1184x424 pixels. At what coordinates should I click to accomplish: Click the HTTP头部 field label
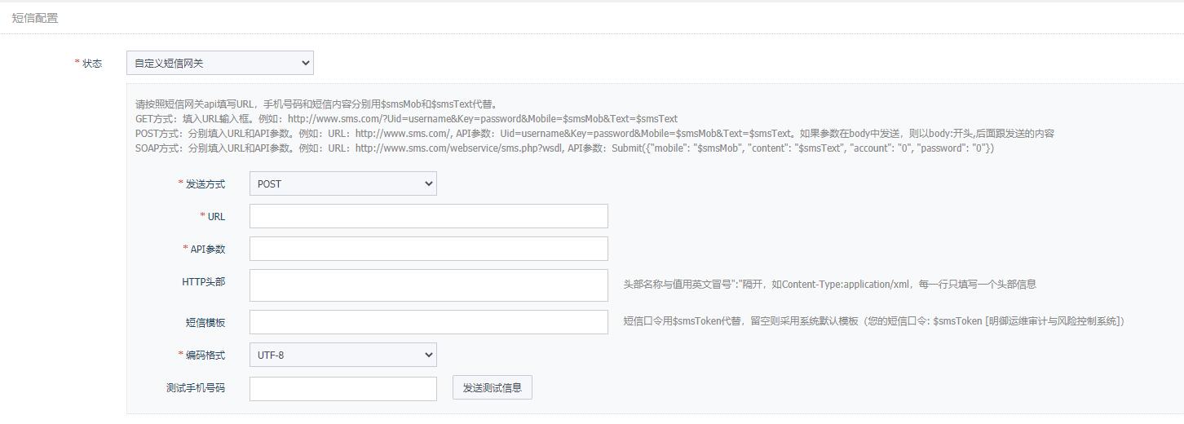(203, 282)
